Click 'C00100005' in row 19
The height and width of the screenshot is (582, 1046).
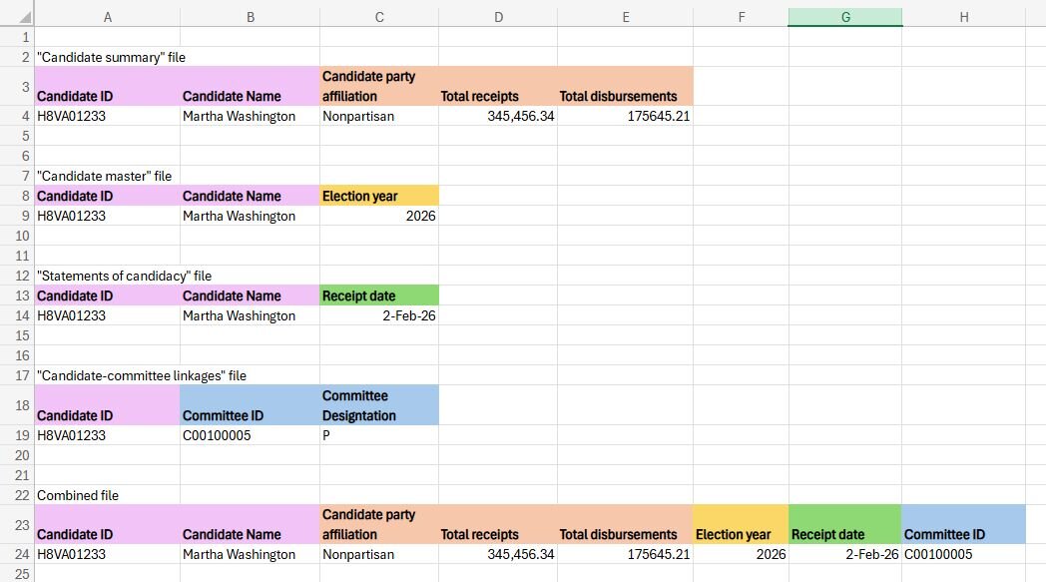coord(251,435)
